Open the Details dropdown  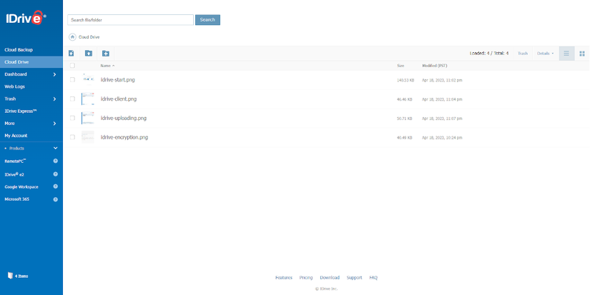[x=545, y=54]
